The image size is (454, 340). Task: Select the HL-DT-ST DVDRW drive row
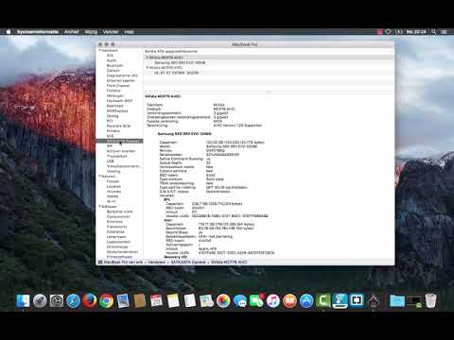click(x=269, y=73)
